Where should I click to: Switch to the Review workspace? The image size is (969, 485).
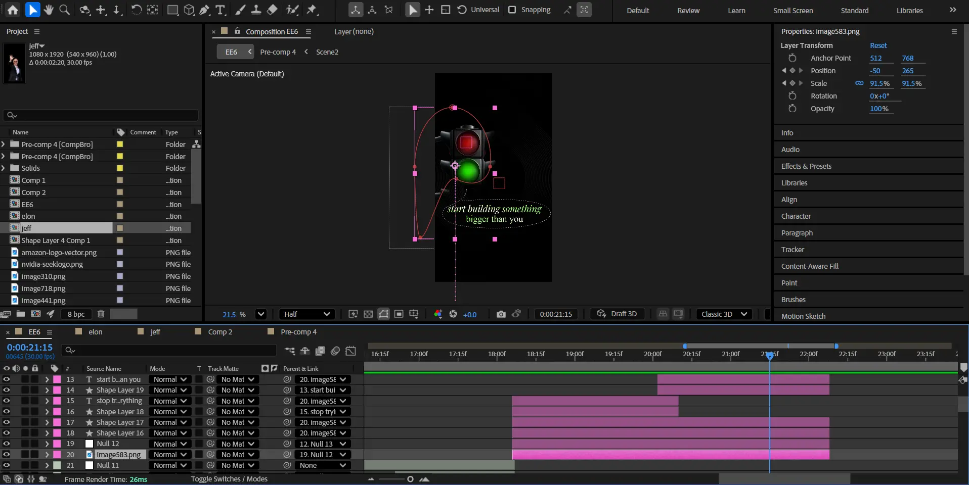688,11
